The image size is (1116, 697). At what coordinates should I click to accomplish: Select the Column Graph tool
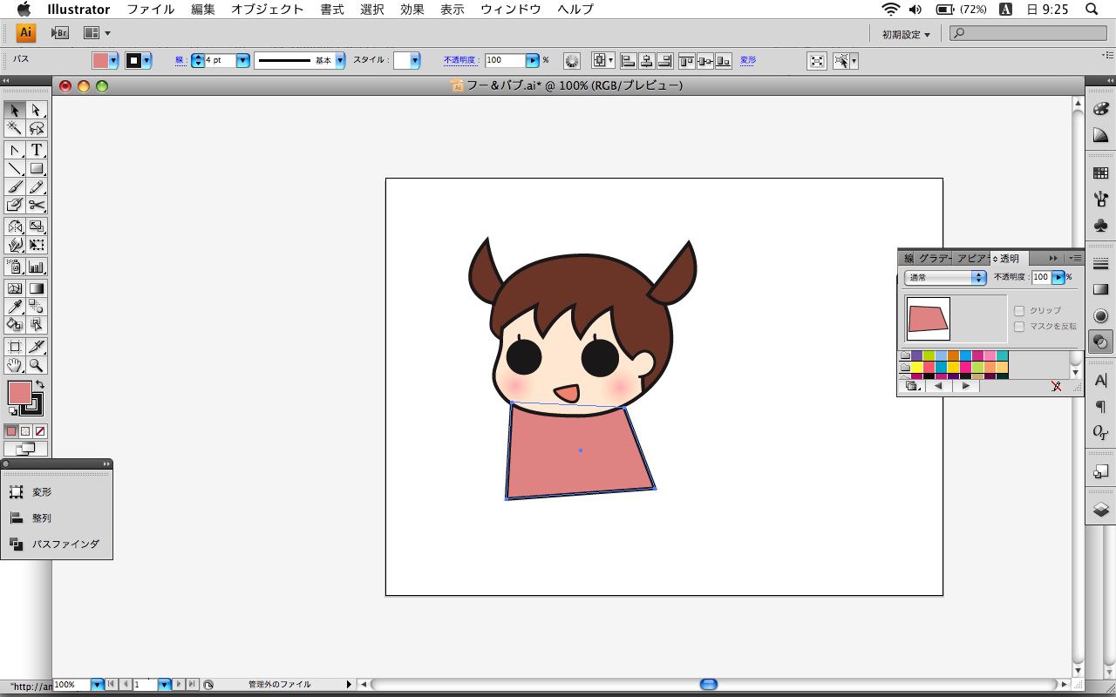point(37,267)
